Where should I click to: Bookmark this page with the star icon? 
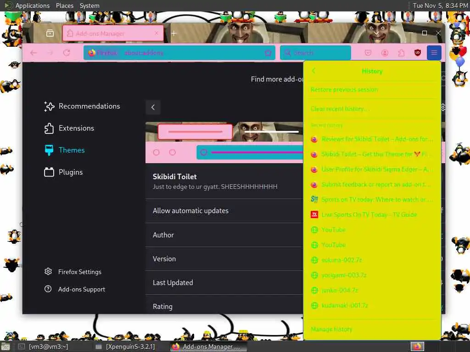click(268, 53)
